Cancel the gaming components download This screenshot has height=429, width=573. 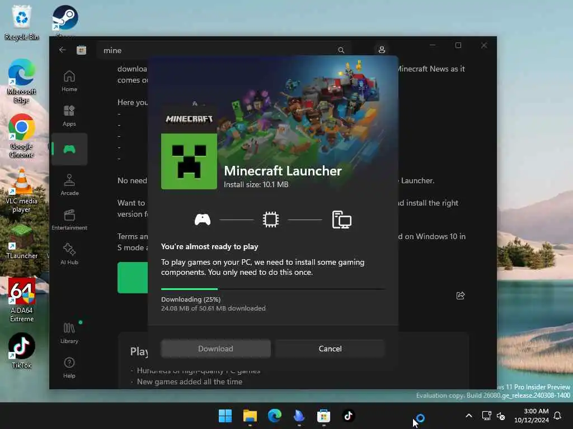click(330, 349)
